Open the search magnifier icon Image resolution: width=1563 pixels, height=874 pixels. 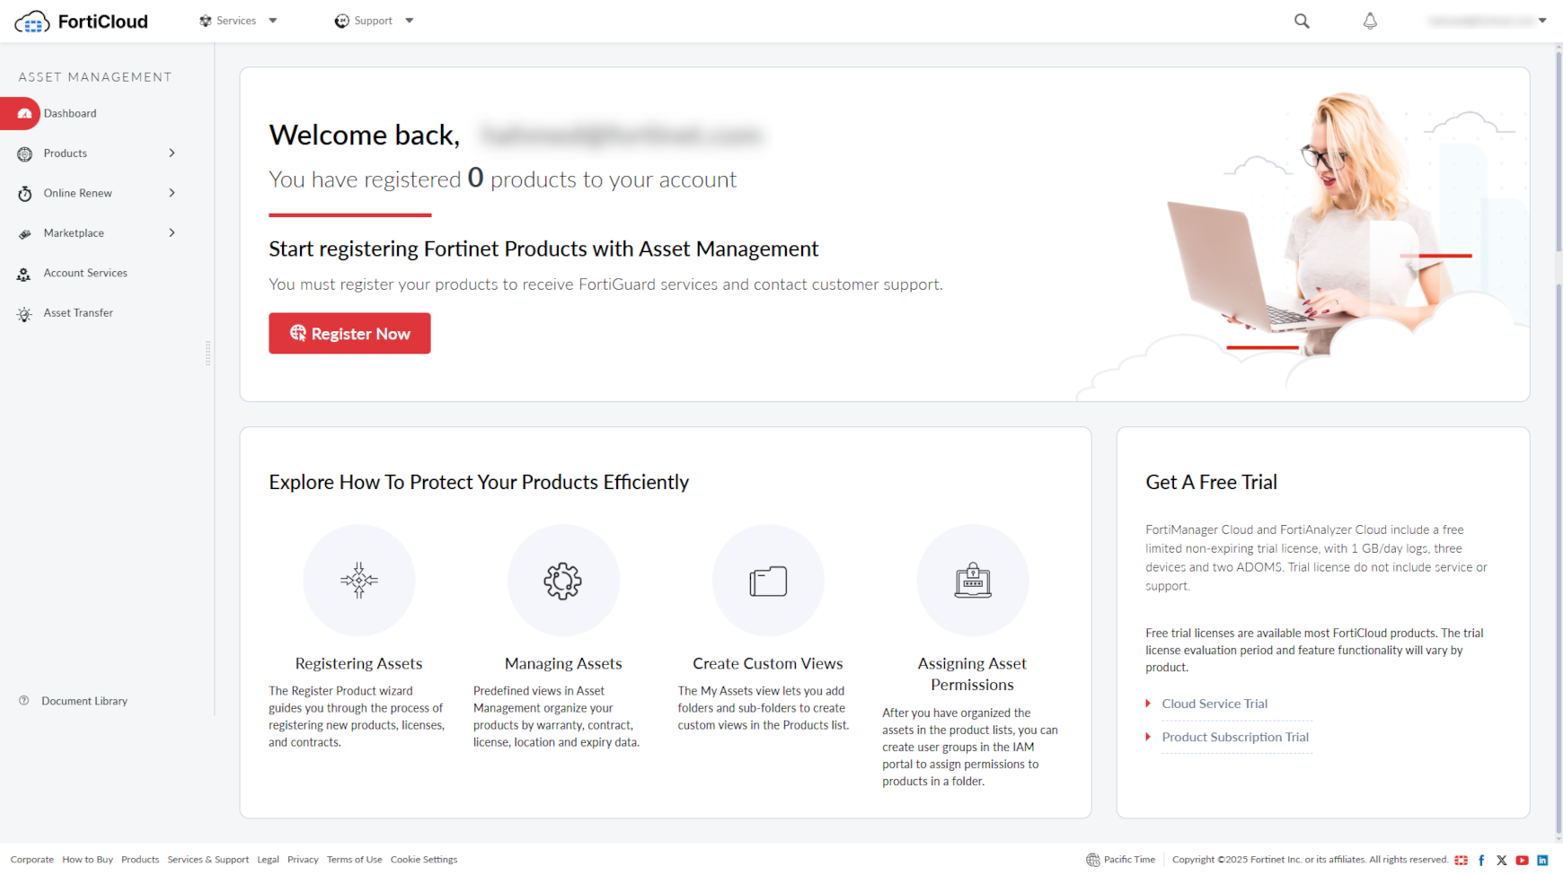pos(1302,21)
